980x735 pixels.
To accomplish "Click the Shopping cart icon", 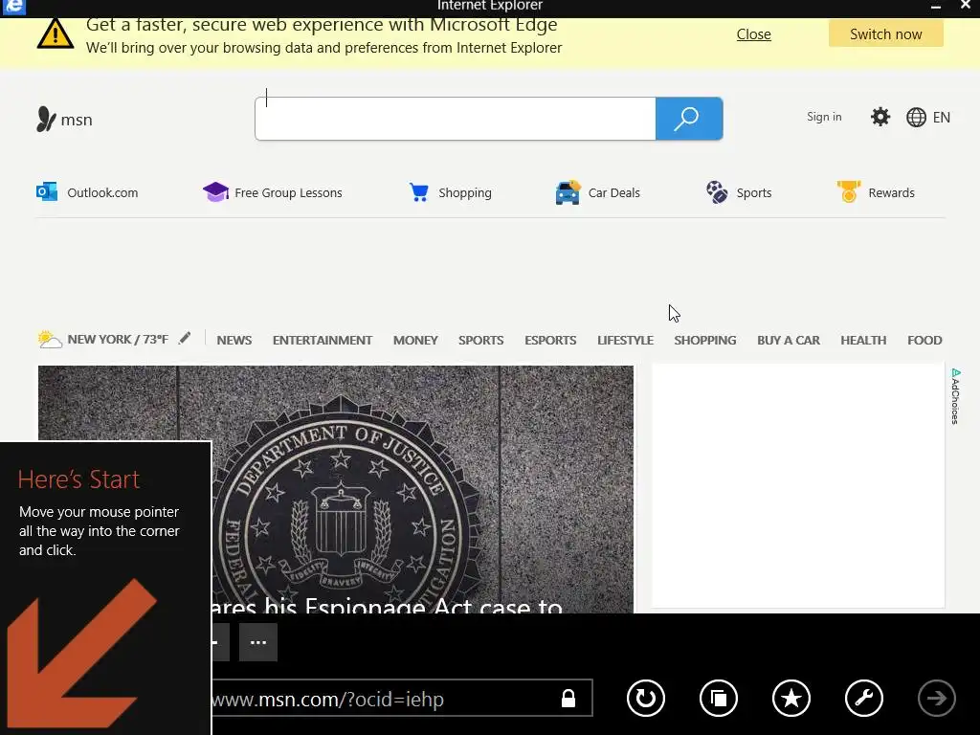I will [419, 191].
